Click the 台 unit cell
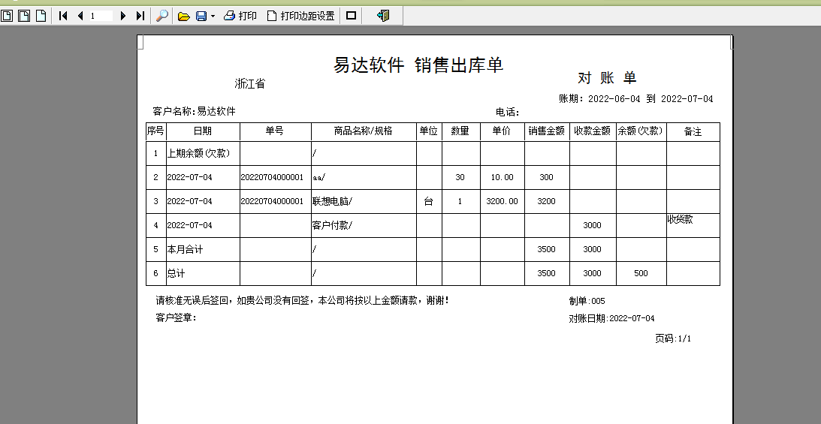 (x=429, y=201)
